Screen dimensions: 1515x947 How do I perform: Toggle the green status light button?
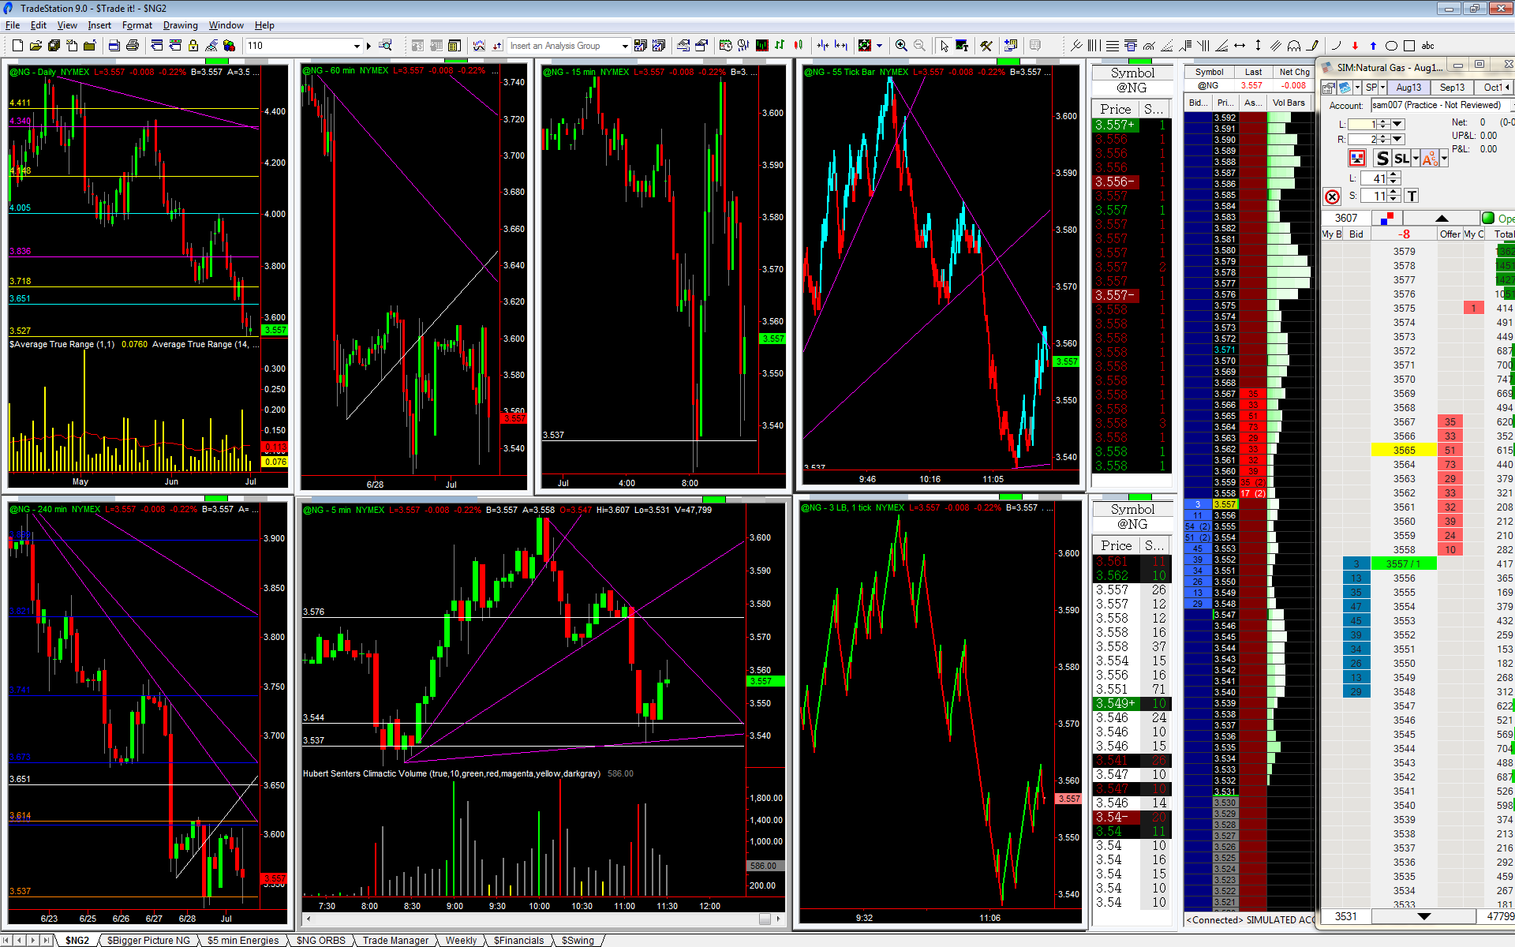pos(1487,218)
